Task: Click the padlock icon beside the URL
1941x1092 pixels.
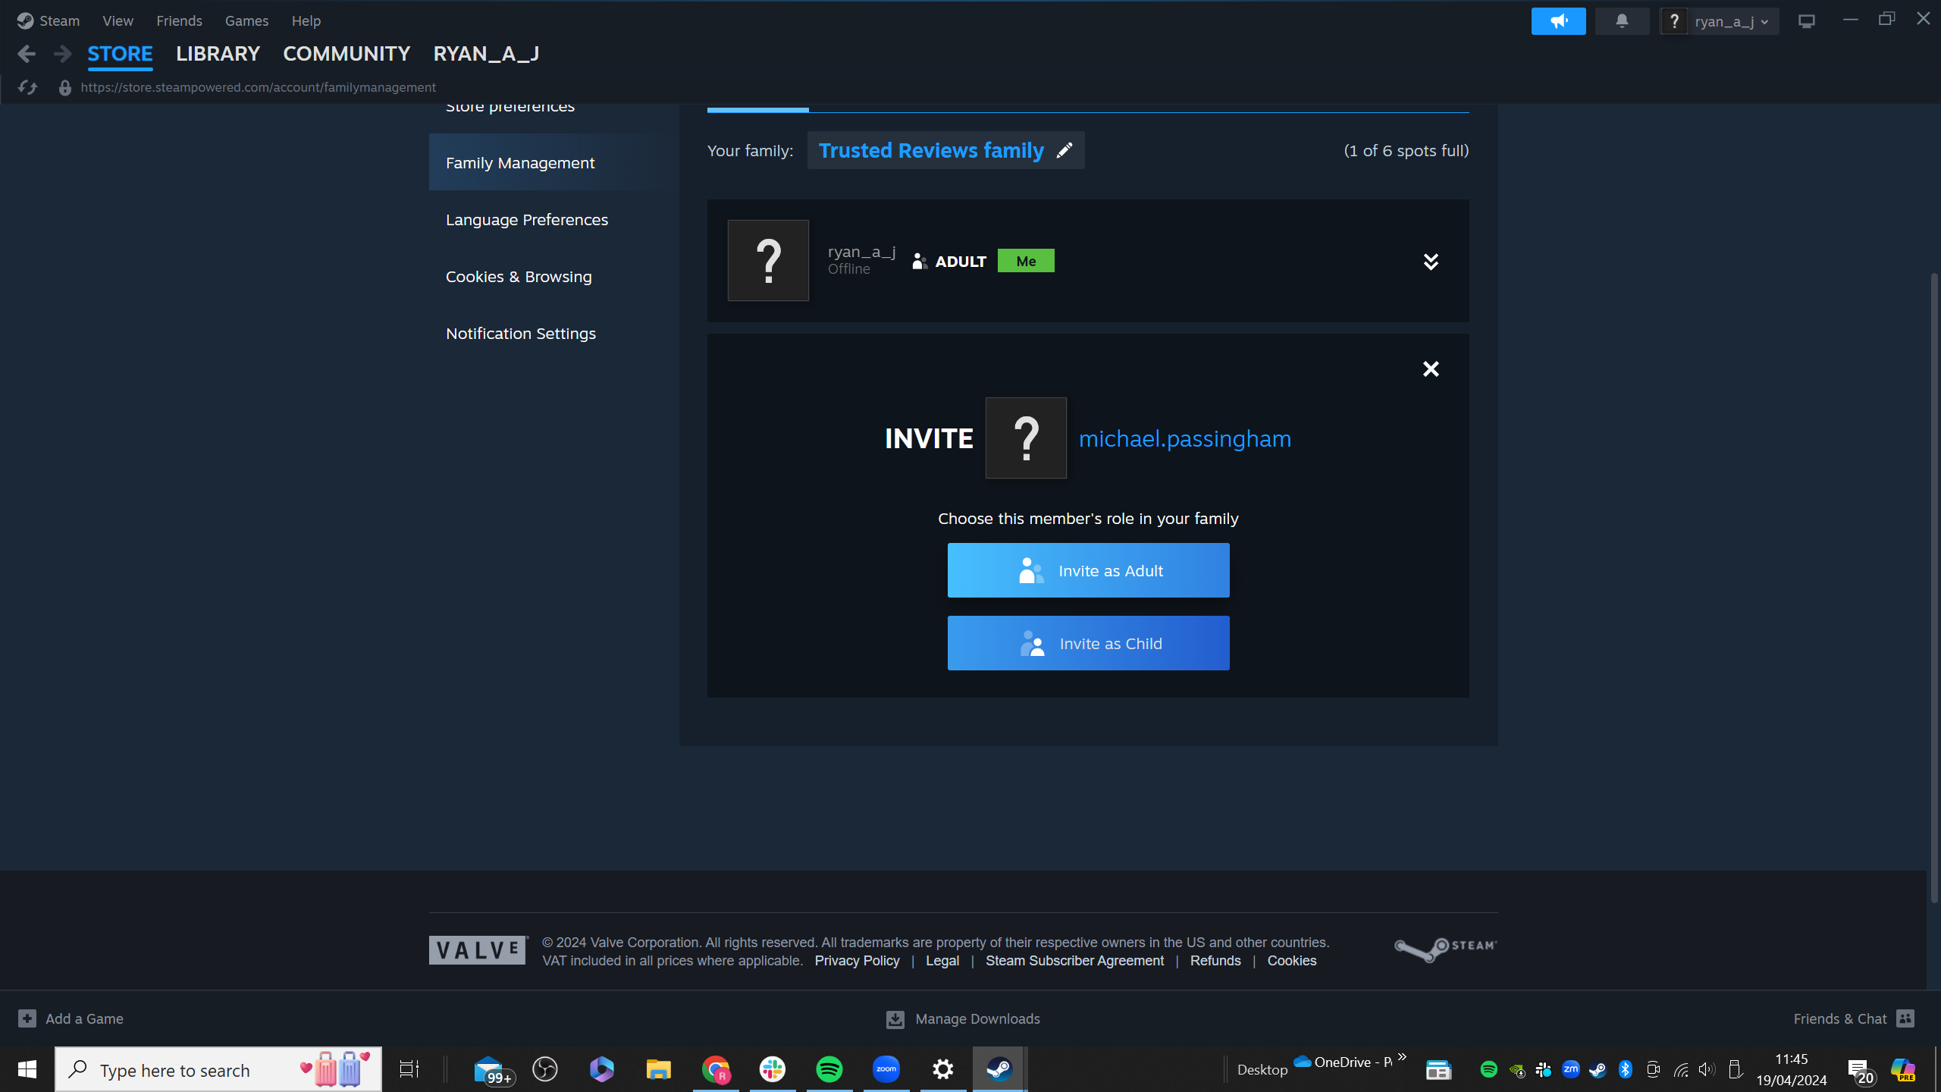Action: [65, 88]
